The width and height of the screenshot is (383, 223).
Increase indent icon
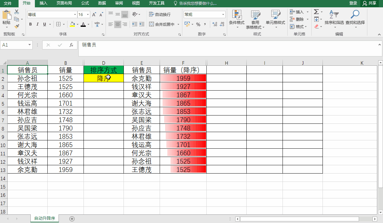[x=142, y=24]
